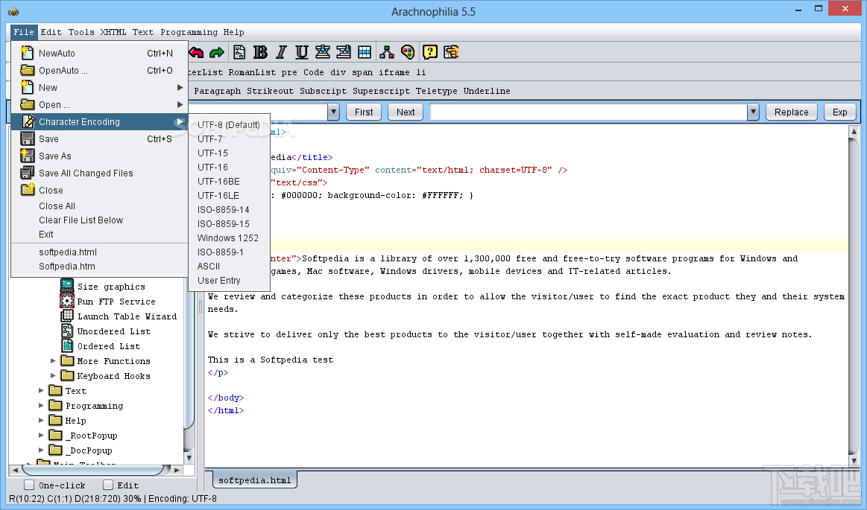Click the underline U toolbar icon
The width and height of the screenshot is (867, 510).
point(302,52)
